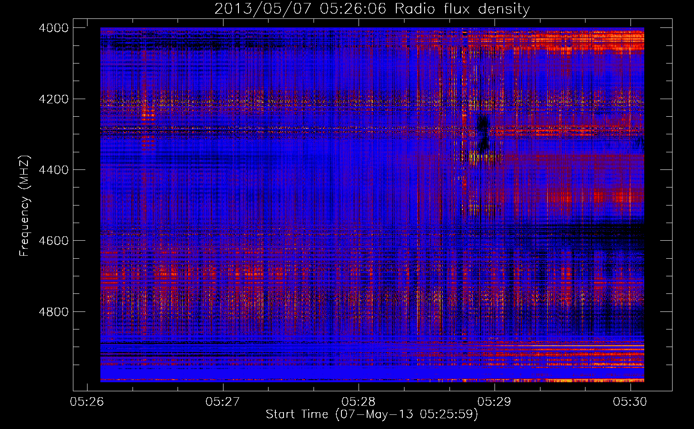The image size is (694, 429).
Task: Click the 05:26 time tick label
Action: pyautogui.click(x=87, y=402)
